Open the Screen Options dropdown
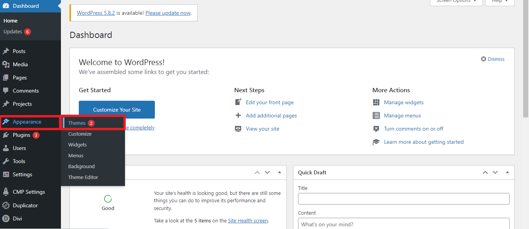 pos(456,2)
